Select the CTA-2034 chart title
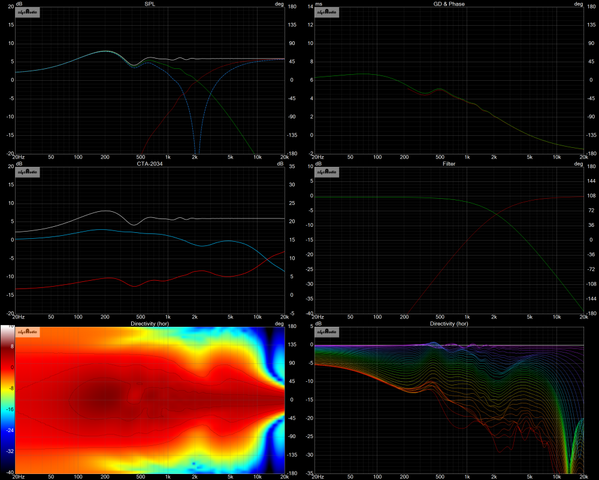The image size is (599, 480). pyautogui.click(x=149, y=163)
